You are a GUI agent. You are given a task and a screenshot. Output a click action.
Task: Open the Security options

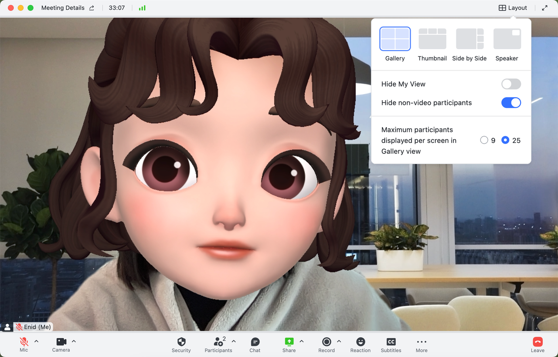[x=181, y=344]
